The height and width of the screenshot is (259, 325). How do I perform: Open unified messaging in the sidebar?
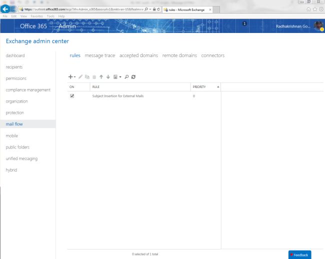pos(21,158)
